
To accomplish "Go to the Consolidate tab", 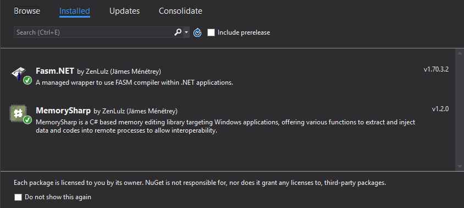I will [180, 11].
